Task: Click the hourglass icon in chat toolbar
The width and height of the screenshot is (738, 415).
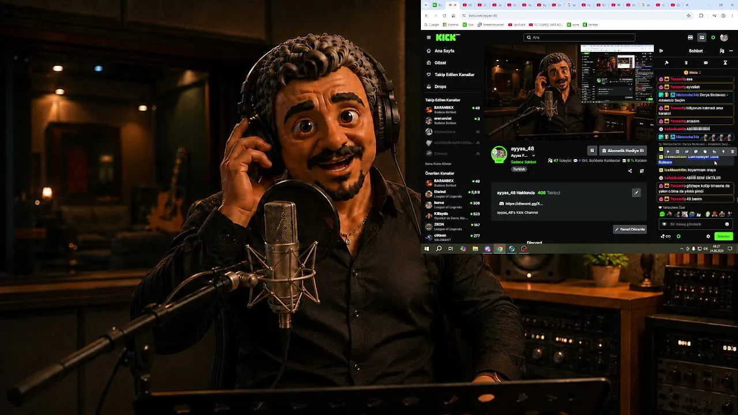Action: [x=725, y=63]
